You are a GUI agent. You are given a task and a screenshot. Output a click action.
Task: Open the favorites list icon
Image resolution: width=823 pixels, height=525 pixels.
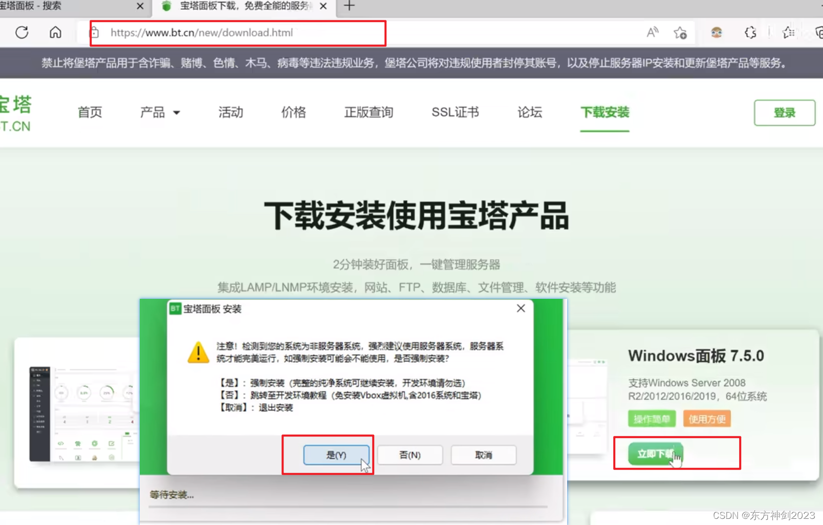789,33
